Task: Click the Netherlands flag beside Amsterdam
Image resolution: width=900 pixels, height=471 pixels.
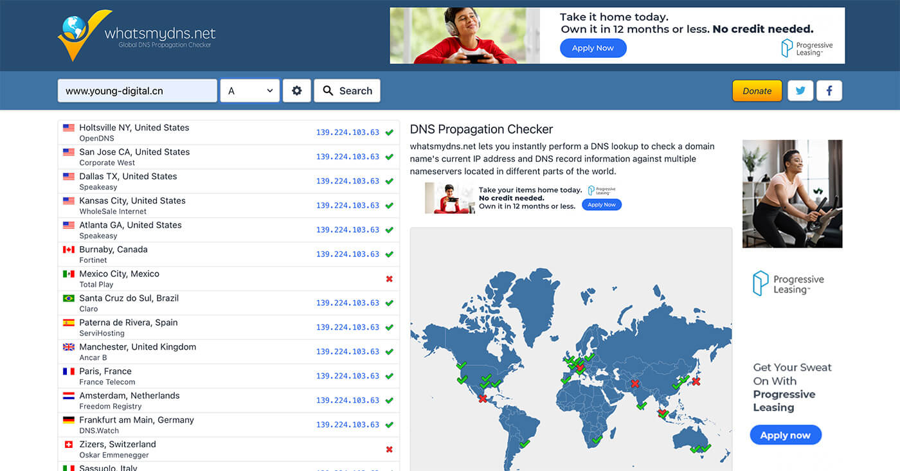Action: point(69,396)
